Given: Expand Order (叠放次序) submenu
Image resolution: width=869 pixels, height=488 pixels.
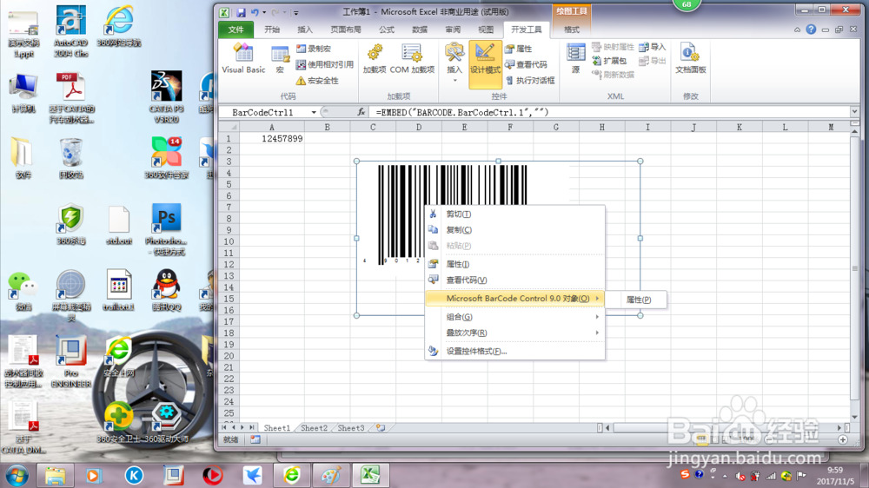Looking at the screenshot, I should click(x=514, y=333).
